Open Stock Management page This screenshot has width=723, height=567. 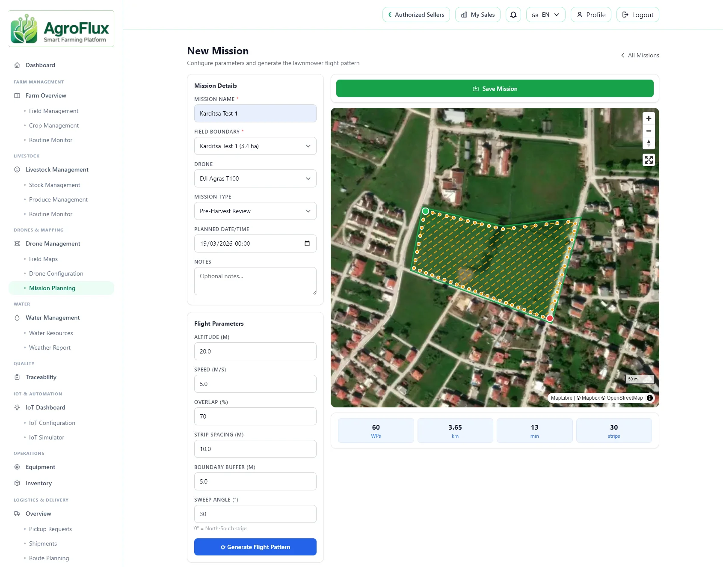[54, 185]
